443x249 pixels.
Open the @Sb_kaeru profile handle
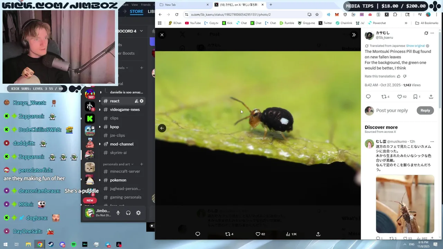(x=384, y=37)
